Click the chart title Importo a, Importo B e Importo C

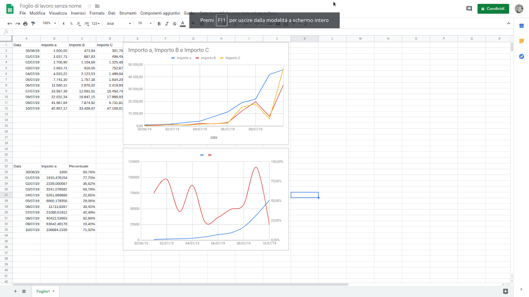click(169, 50)
